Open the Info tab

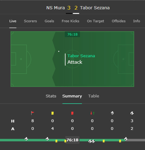[x=137, y=21]
